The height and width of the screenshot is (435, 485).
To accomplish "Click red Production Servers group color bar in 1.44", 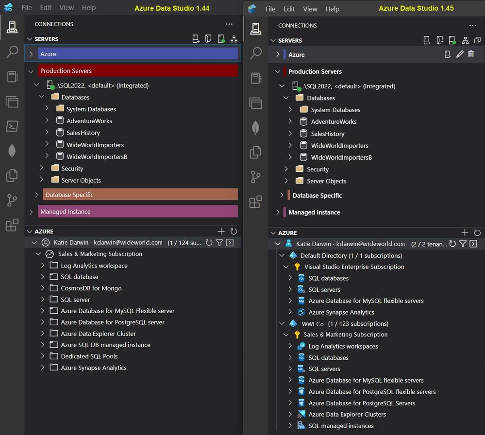I will coord(138,70).
